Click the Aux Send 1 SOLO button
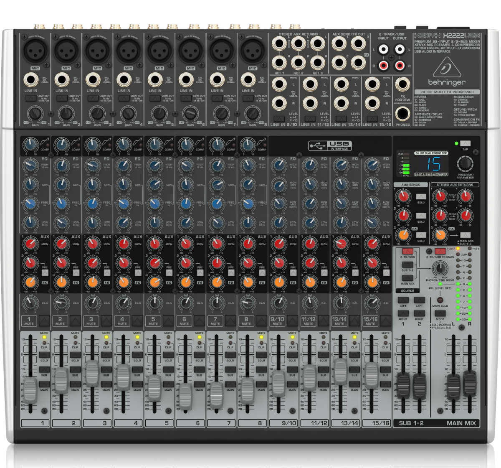Image resolution: width=501 pixels, height=468 pixels. click(421, 196)
